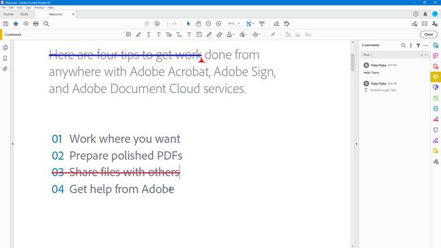Click the vertical document scrollbar thumb
The image size is (441, 248).
click(353, 62)
